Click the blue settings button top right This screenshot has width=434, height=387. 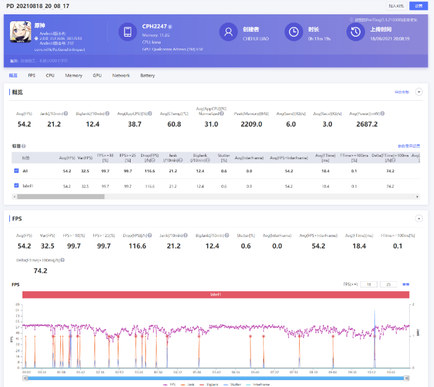tap(420, 6)
